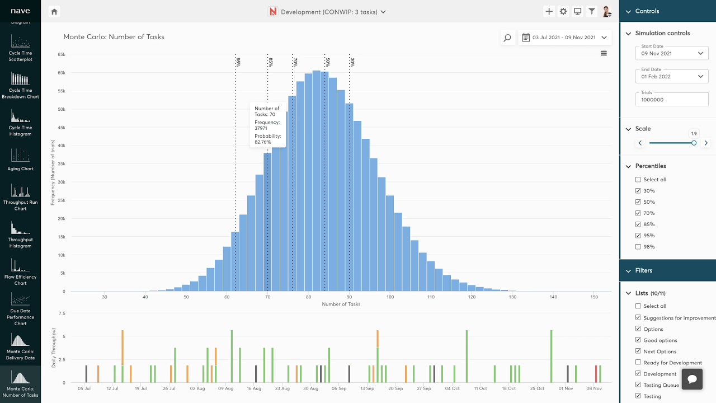
Task: Enable the 98% percentile checkbox
Action: 638,247
